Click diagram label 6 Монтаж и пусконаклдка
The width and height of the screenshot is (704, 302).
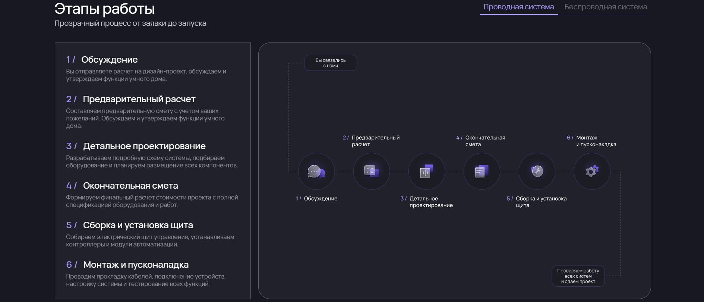(x=591, y=141)
